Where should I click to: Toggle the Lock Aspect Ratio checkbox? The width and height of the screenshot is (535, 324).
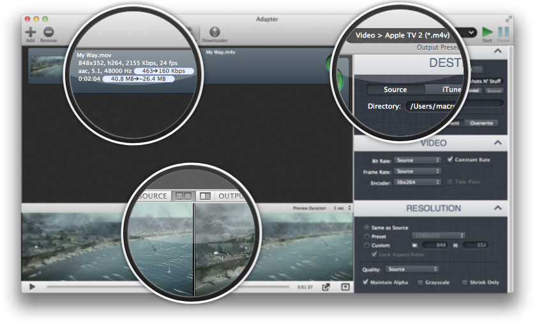pos(374,254)
